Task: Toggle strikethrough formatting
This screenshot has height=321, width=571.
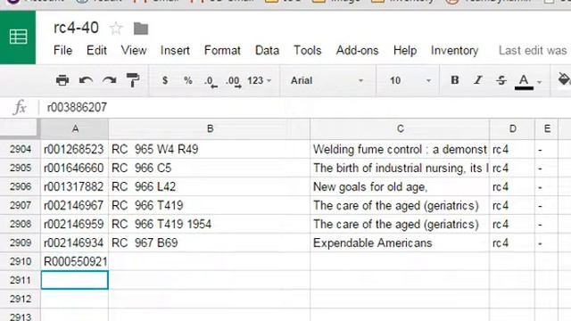Action: [501, 80]
